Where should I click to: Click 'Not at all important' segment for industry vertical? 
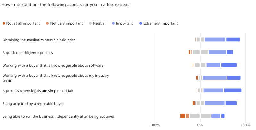[197, 78]
